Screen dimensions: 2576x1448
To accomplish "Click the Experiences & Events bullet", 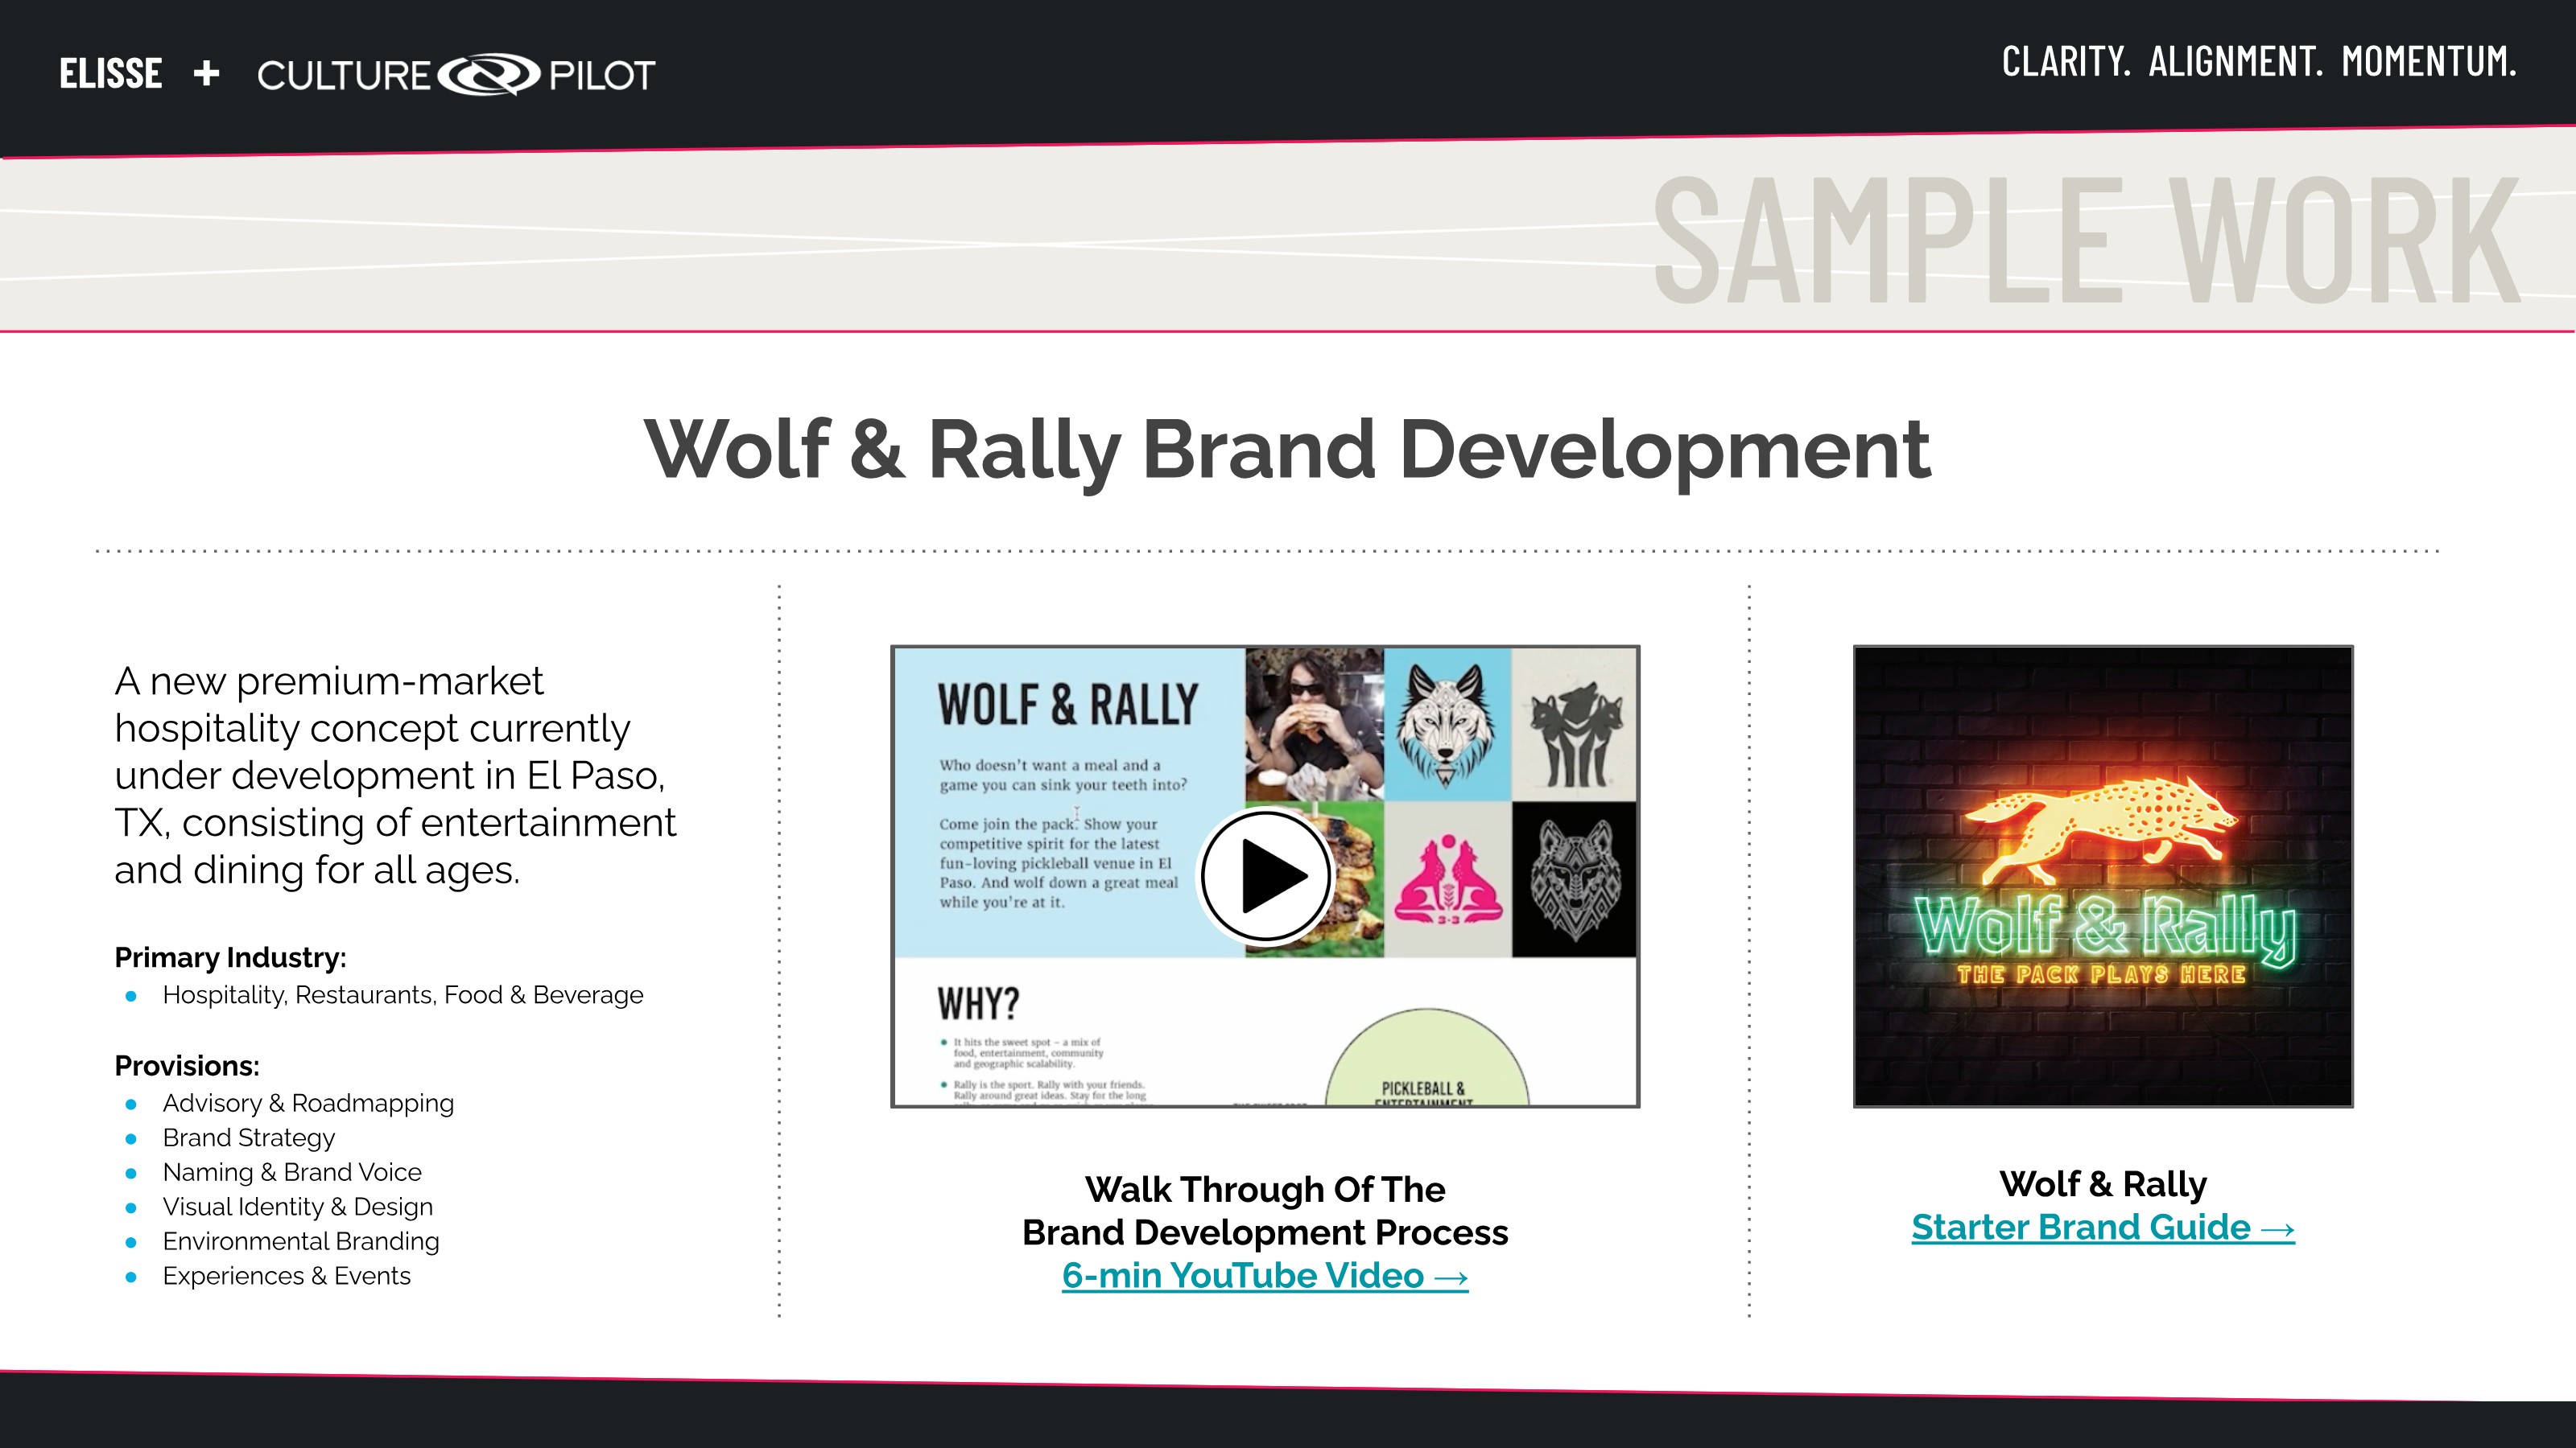I will (287, 1276).
